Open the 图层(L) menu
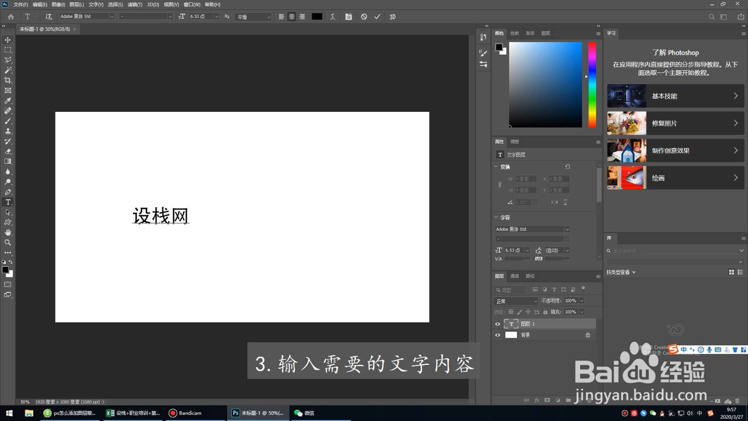 coord(77,4)
